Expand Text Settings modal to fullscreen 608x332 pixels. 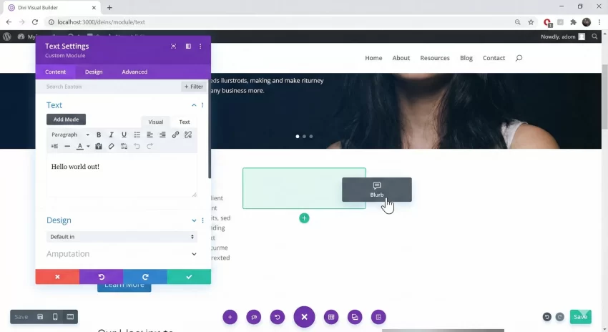(173, 47)
